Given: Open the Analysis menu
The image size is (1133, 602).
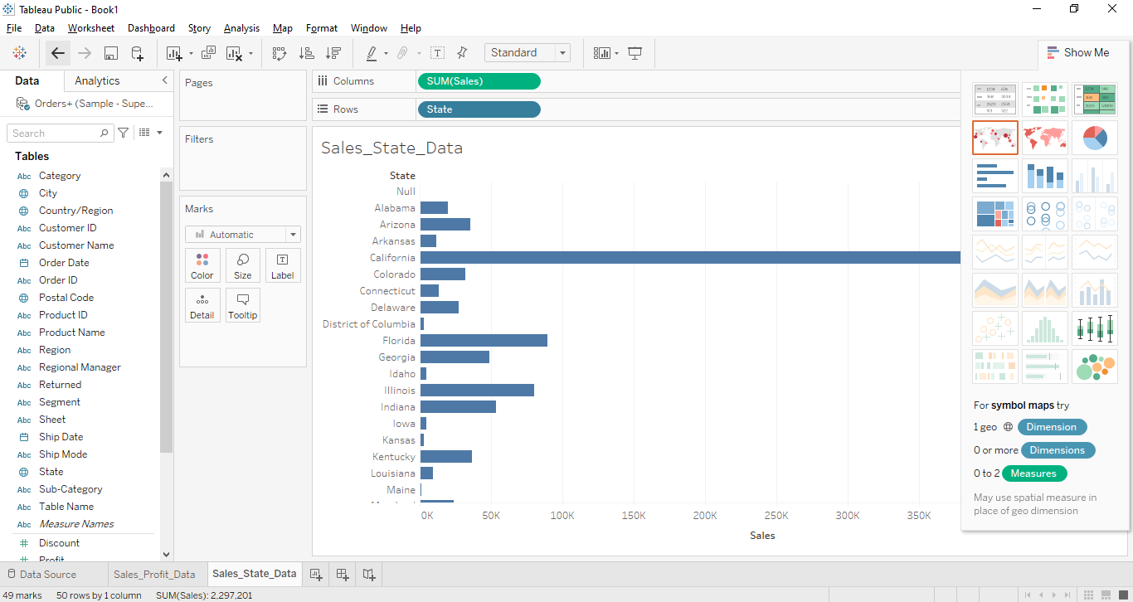Looking at the screenshot, I should (x=241, y=28).
